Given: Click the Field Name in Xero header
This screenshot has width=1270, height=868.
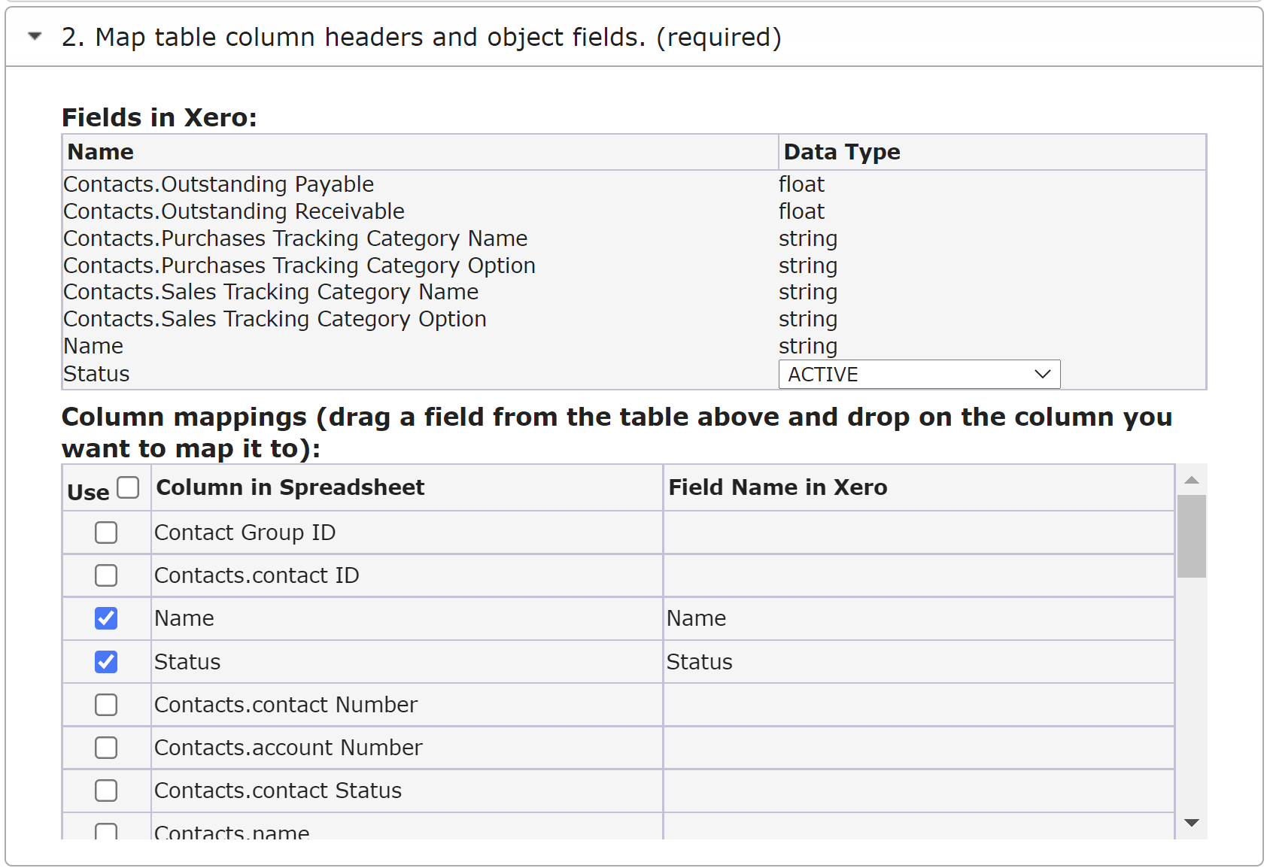Looking at the screenshot, I should tap(918, 487).
